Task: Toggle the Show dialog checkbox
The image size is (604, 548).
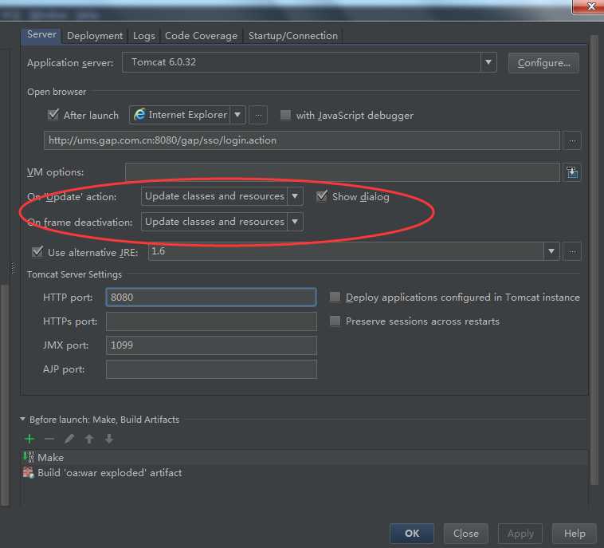Action: pyautogui.click(x=322, y=196)
